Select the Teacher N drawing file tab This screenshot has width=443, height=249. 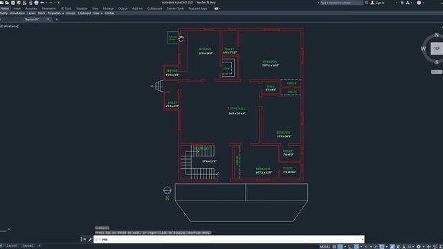32,19
